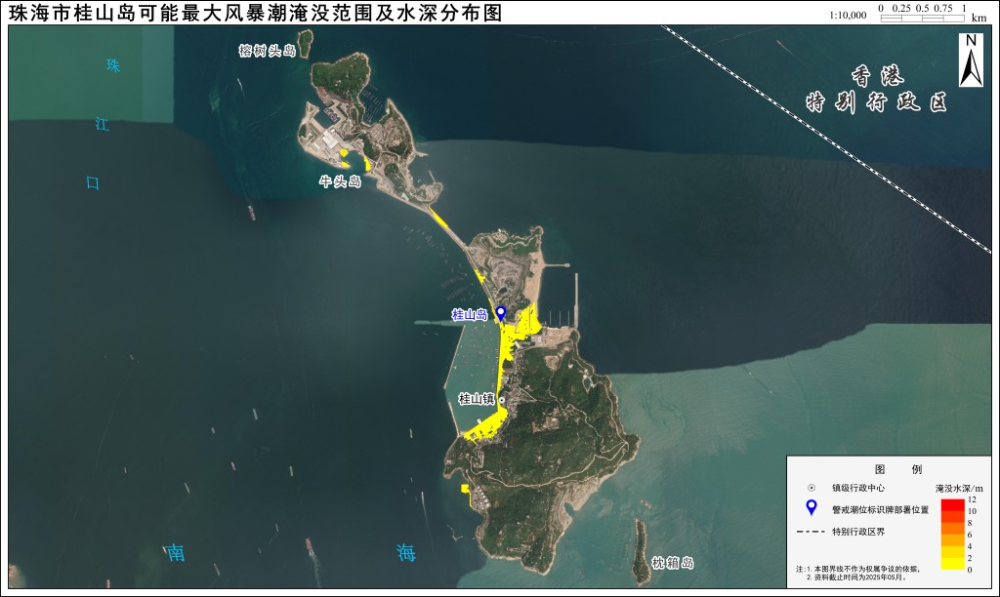This screenshot has height=597, width=1000.
Task: Pick the orange swatch beside depth 6
Action: coord(953,540)
